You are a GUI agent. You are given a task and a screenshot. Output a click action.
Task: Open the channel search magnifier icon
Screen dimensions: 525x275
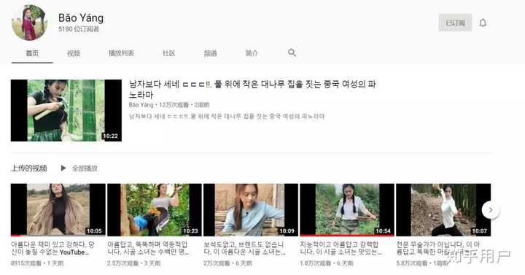click(x=292, y=53)
